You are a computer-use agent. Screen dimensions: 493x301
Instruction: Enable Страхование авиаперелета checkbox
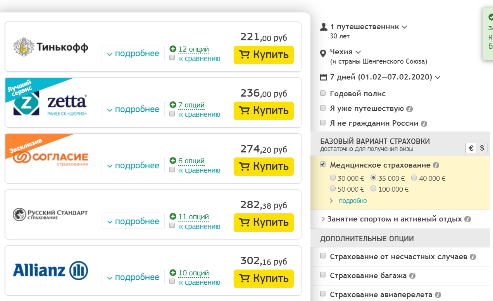coord(323,294)
